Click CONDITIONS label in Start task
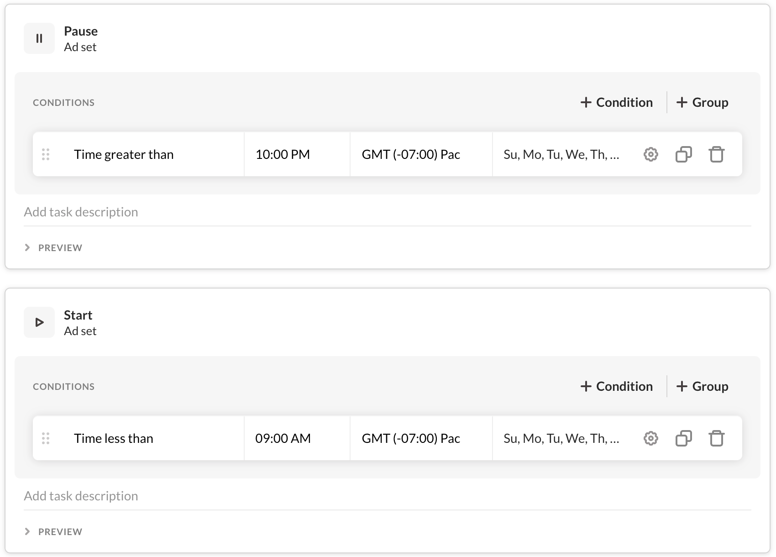Screen dimensions: 776x557 point(63,387)
